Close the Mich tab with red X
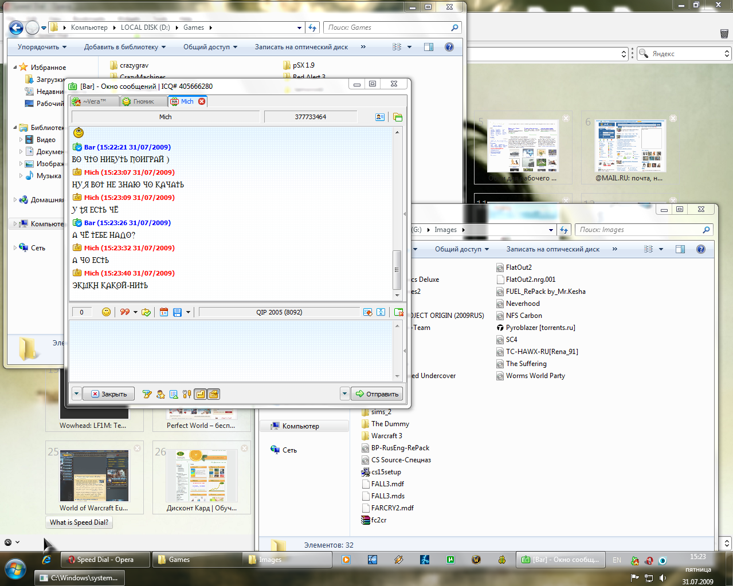The height and width of the screenshot is (586, 733). [x=202, y=101]
